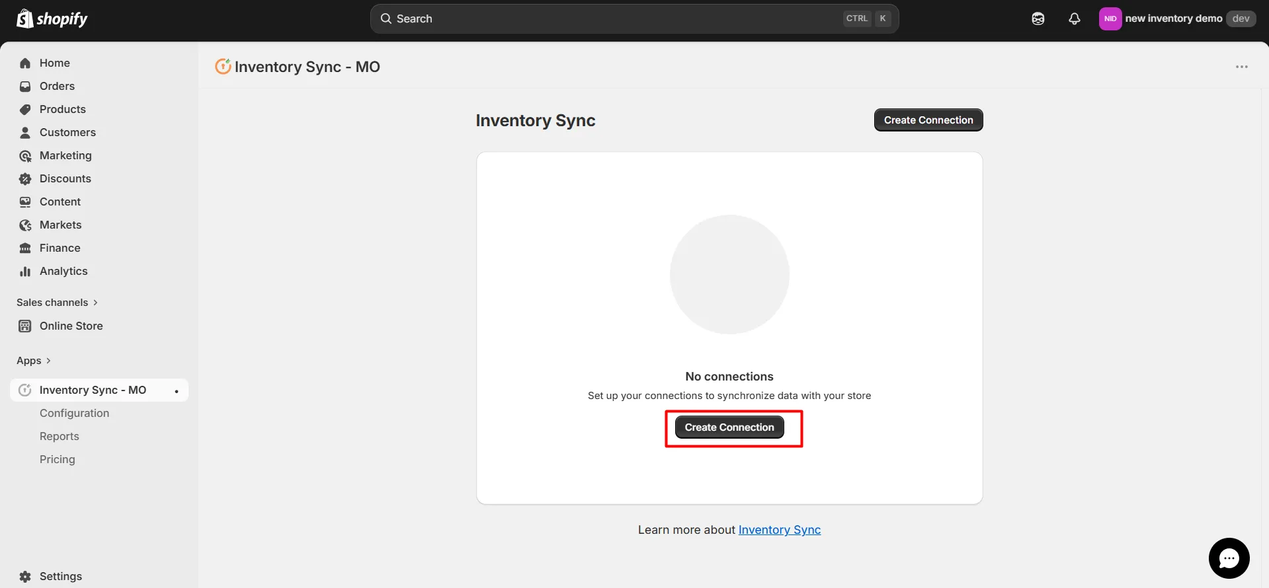This screenshot has width=1269, height=588.
Task: Focus the Search field
Action: [634, 18]
